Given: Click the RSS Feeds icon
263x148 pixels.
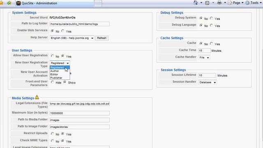Looking at the screenshot, I should 207,3.
